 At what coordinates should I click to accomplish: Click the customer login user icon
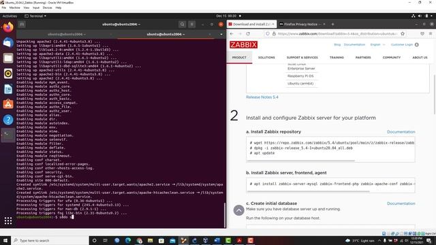click(x=416, y=45)
